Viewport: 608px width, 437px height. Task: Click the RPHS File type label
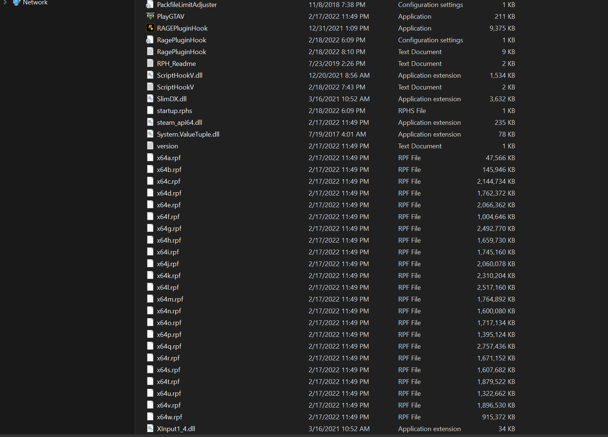coord(412,111)
